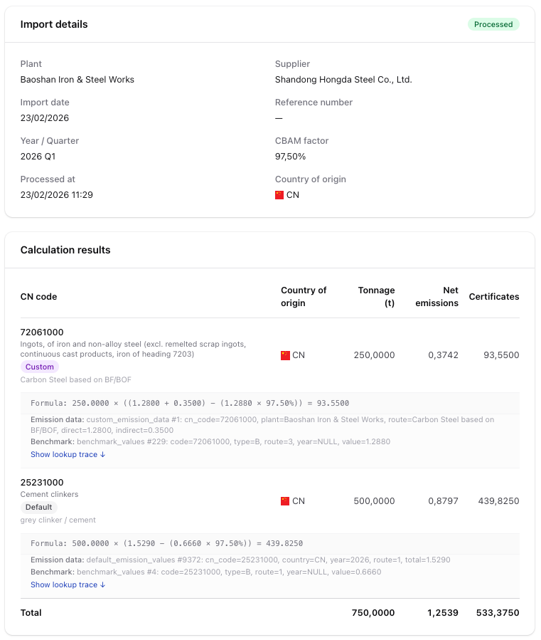Select CN code 72061000
541x640 pixels.
pyautogui.click(x=43, y=332)
